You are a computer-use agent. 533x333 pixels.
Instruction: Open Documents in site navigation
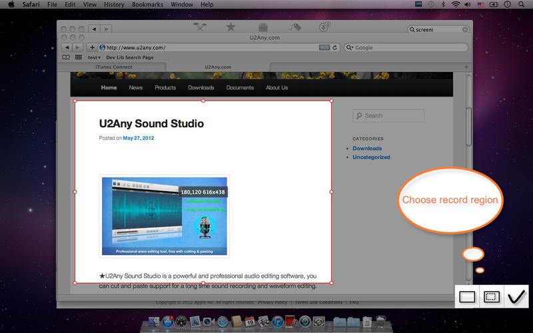[240, 88]
